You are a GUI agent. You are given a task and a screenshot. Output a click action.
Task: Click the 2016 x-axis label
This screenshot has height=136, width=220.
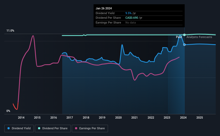54,118
